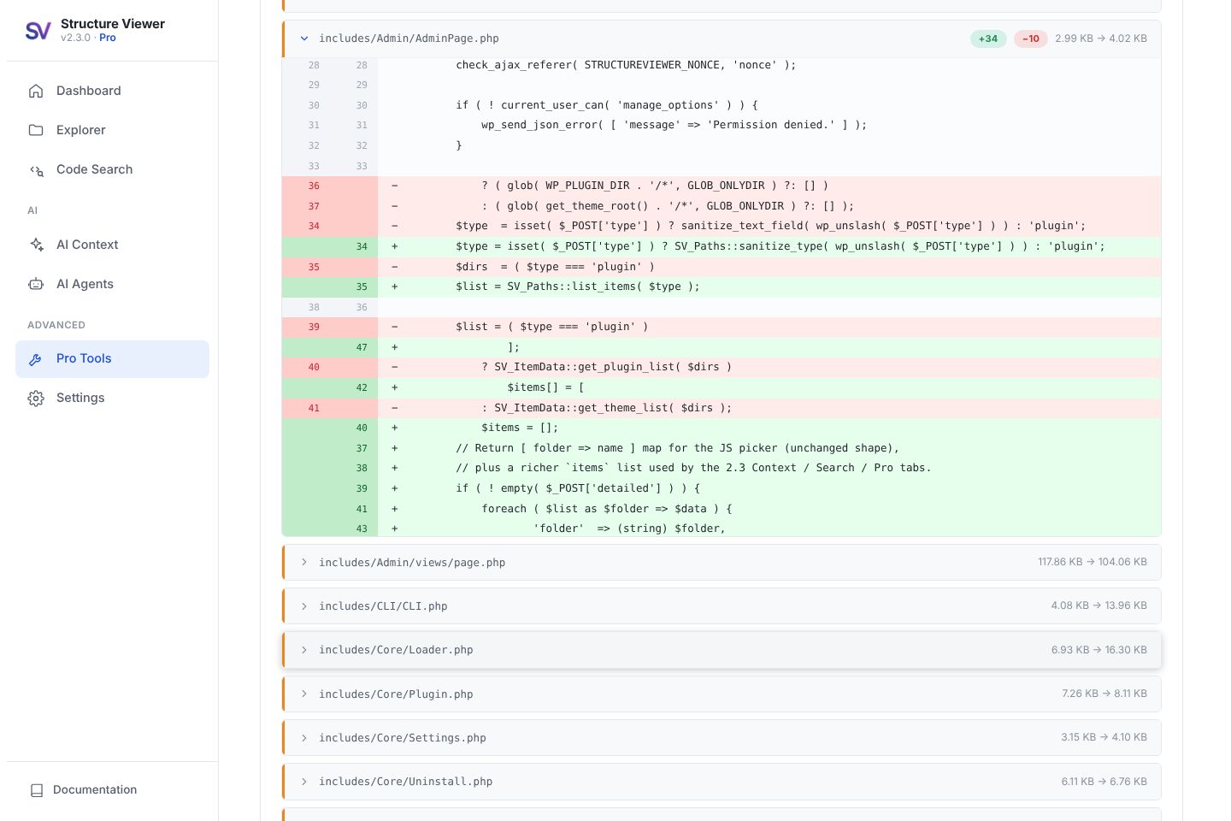The image size is (1231, 821).
Task: Click the Code Search icon
Action: tap(36, 169)
